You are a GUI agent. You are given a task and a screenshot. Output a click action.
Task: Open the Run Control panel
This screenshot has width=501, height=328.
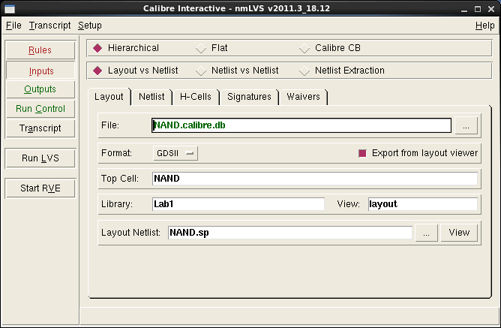click(40, 109)
